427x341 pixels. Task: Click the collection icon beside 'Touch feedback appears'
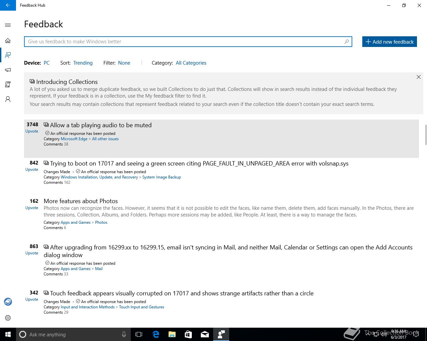46,293
